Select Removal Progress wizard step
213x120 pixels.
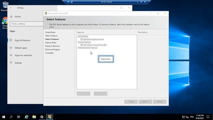coord(53,49)
